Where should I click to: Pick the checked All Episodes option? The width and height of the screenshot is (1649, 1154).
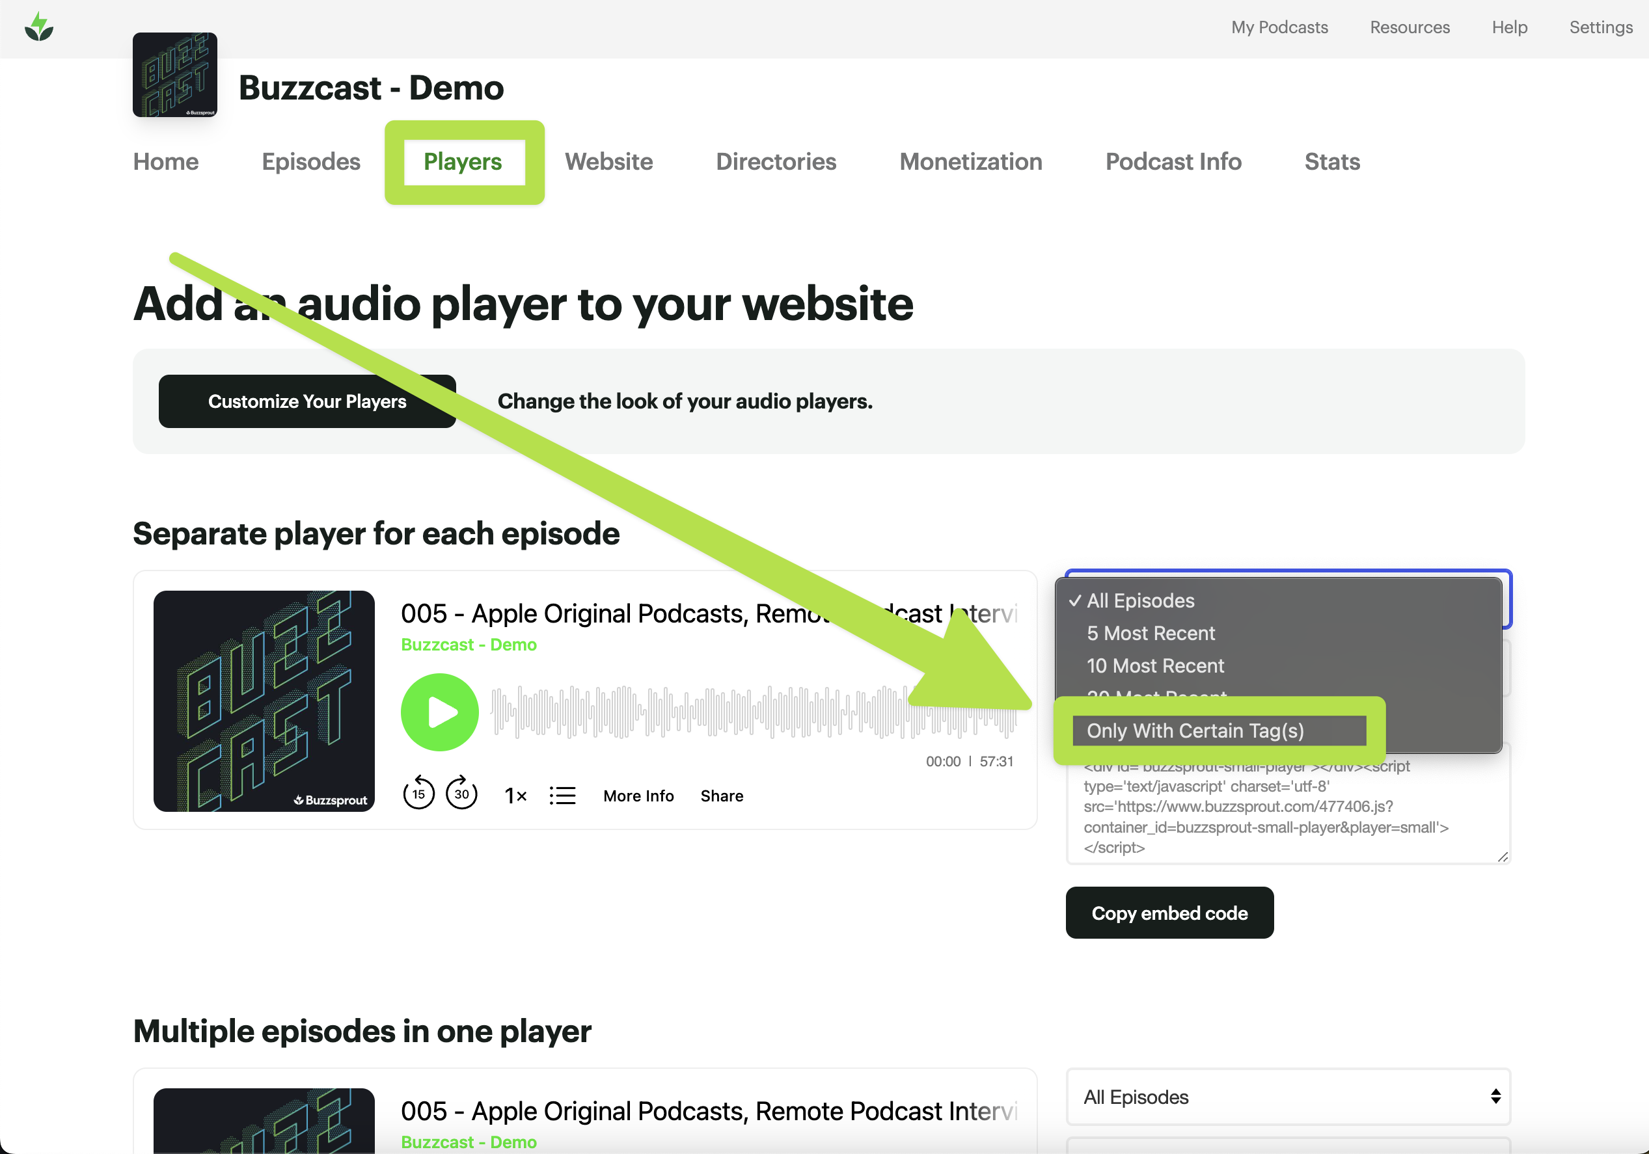pyautogui.click(x=1140, y=601)
